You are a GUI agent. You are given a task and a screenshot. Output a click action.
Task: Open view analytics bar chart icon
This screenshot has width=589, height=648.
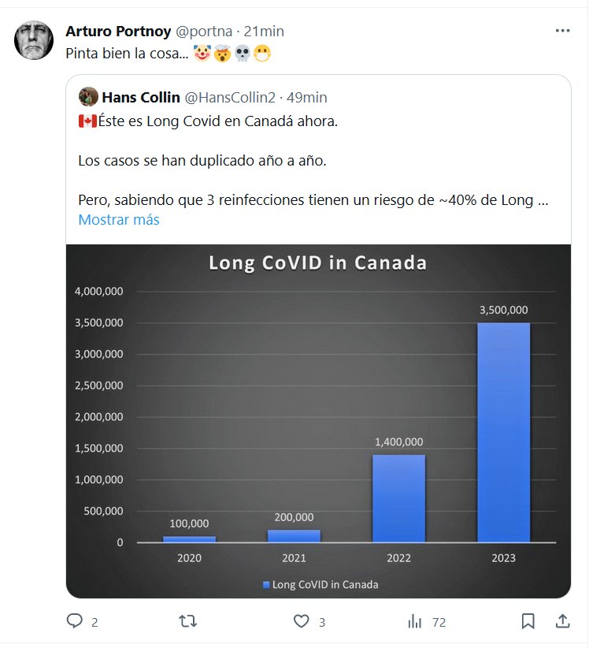pyautogui.click(x=415, y=621)
